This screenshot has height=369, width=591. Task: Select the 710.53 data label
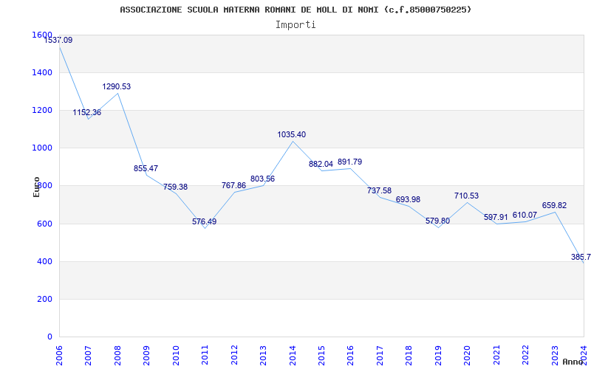coord(467,196)
